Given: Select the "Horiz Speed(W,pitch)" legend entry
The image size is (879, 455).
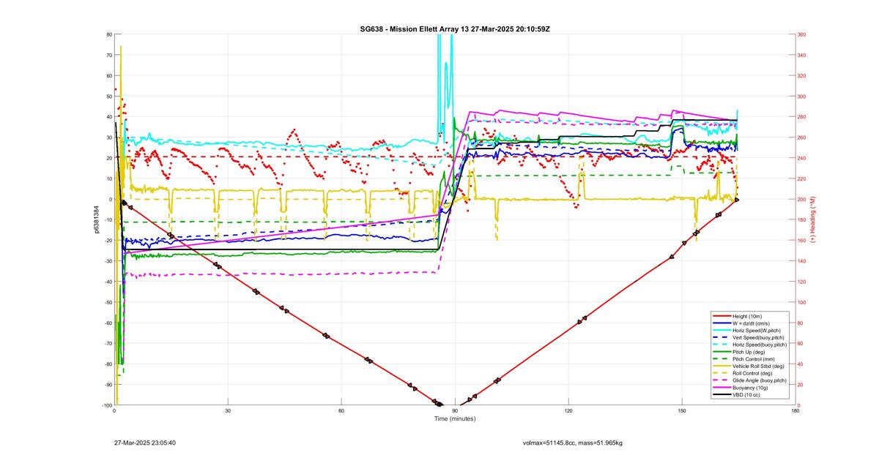Looking at the screenshot, I should [x=756, y=330].
